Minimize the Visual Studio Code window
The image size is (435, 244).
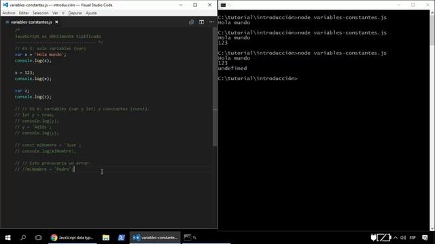[181, 5]
